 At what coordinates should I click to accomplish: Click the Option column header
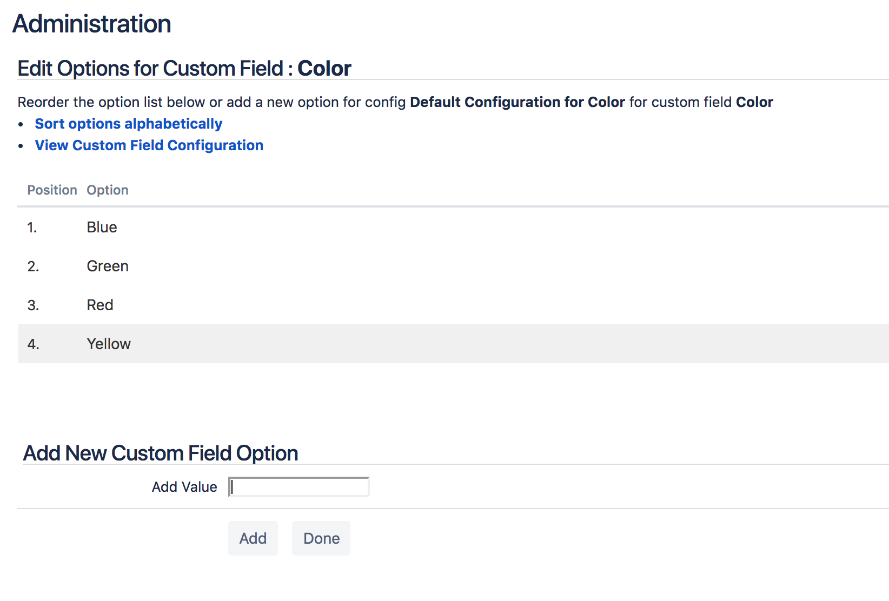click(108, 190)
